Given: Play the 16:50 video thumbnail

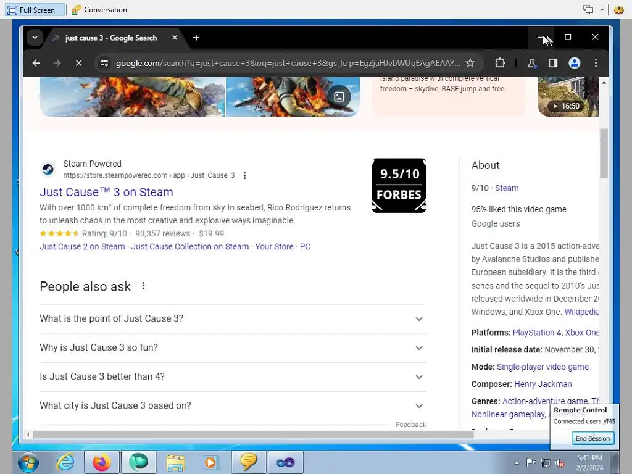Looking at the screenshot, I should pyautogui.click(x=568, y=97).
